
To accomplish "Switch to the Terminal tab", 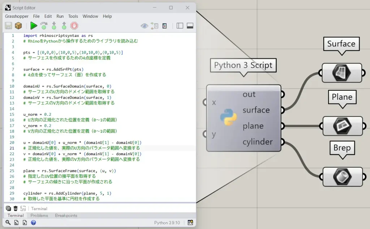I will 16,216.
